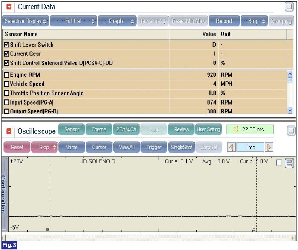Click the AB cursor interval icon

(236, 129)
